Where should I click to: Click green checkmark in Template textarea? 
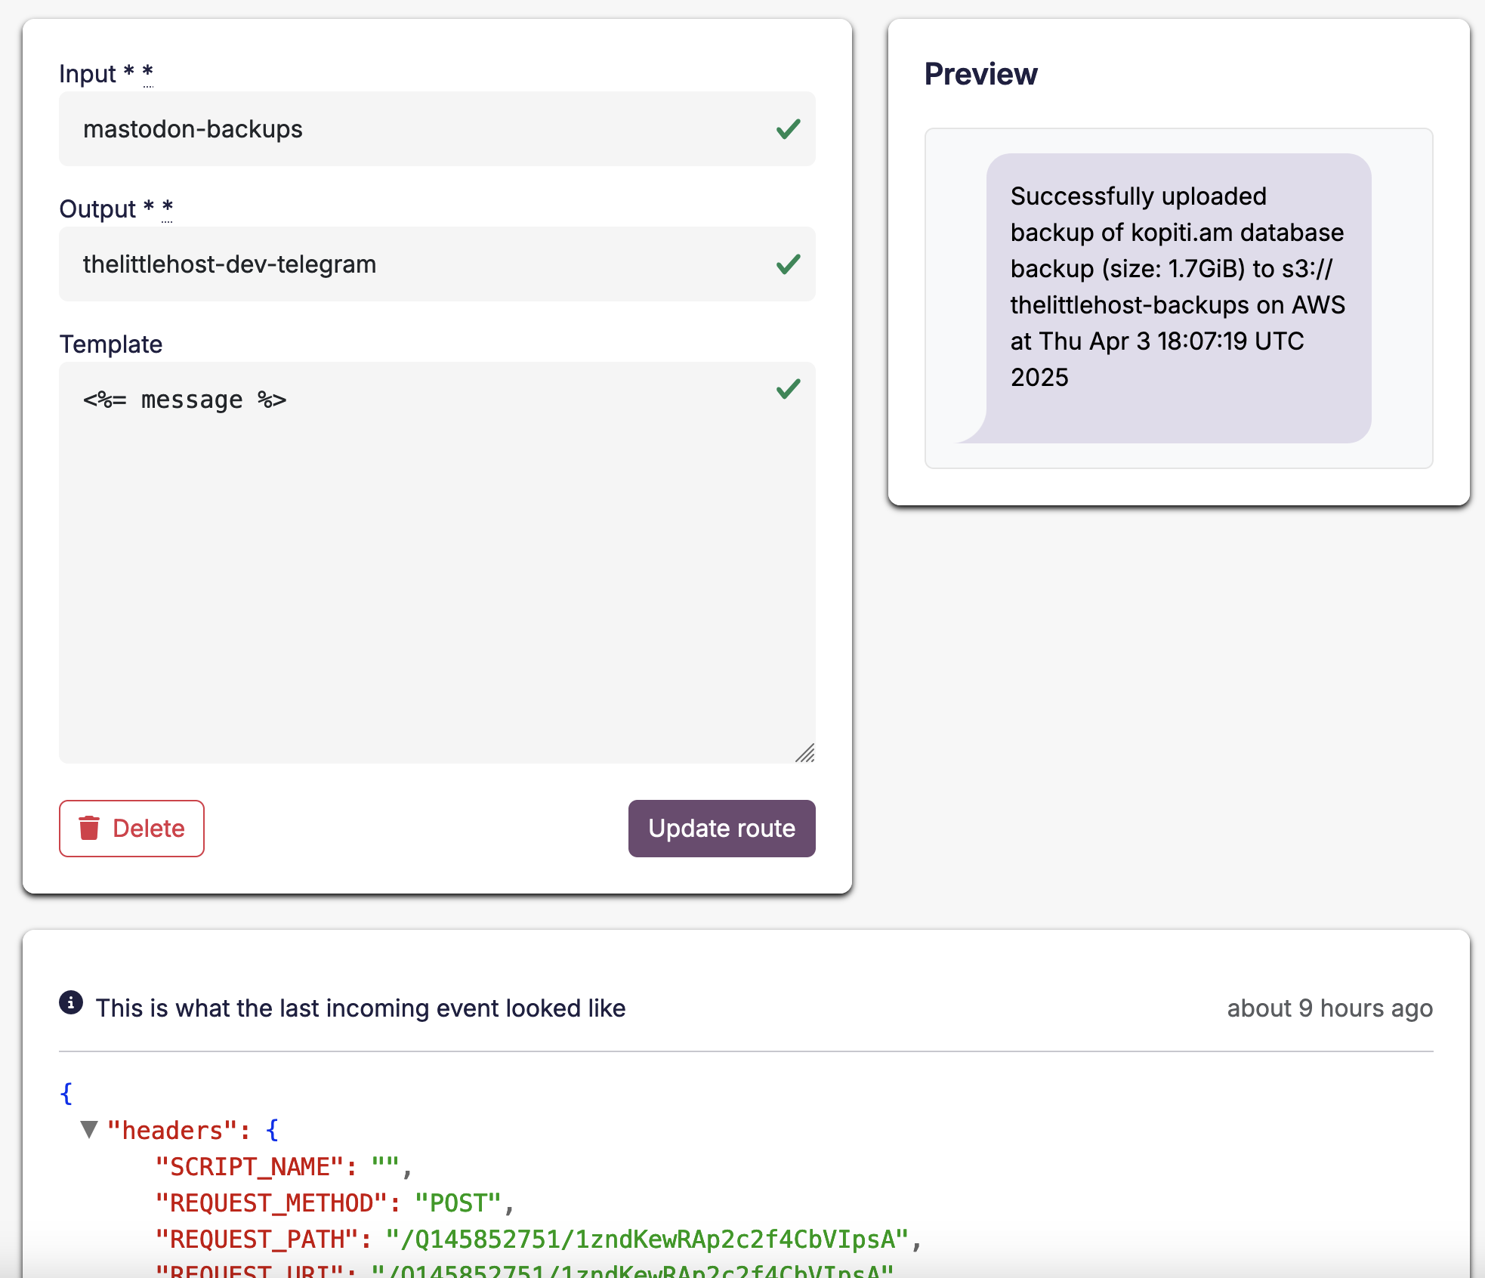point(788,389)
